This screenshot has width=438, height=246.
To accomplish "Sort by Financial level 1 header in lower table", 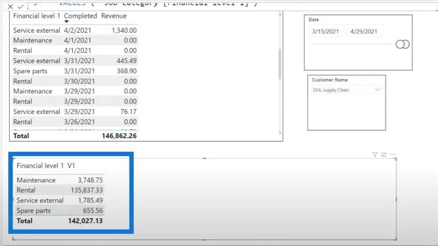I will point(40,166).
